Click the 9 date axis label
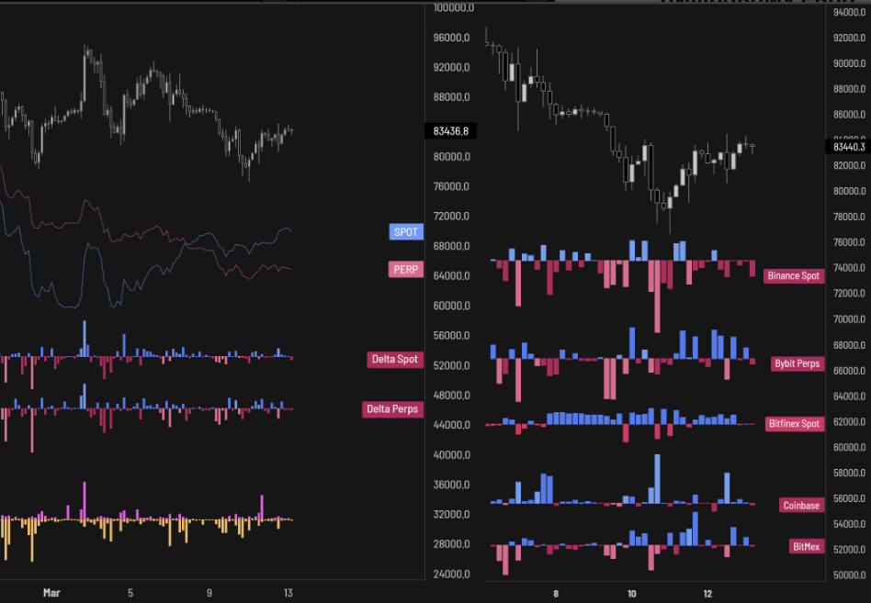 tap(209, 593)
